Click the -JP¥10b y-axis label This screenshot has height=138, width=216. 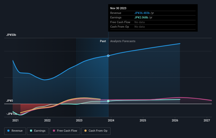coord(12,114)
